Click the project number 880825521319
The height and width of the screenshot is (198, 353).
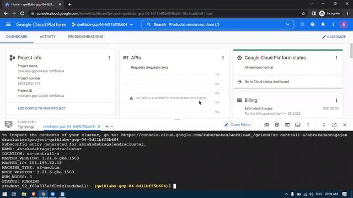click(x=29, y=83)
